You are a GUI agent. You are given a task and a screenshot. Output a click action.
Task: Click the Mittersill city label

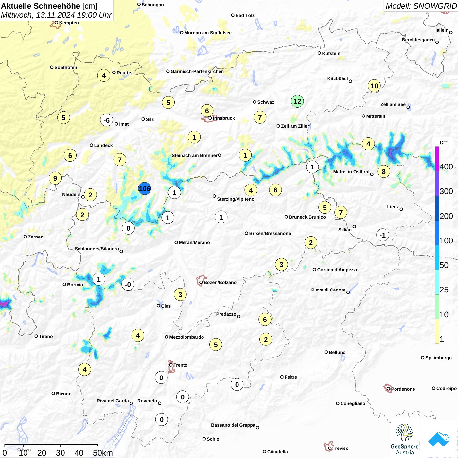tap(376, 116)
